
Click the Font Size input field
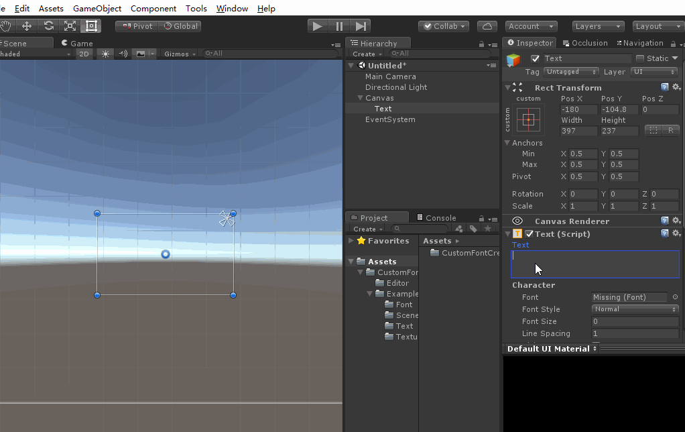point(635,321)
